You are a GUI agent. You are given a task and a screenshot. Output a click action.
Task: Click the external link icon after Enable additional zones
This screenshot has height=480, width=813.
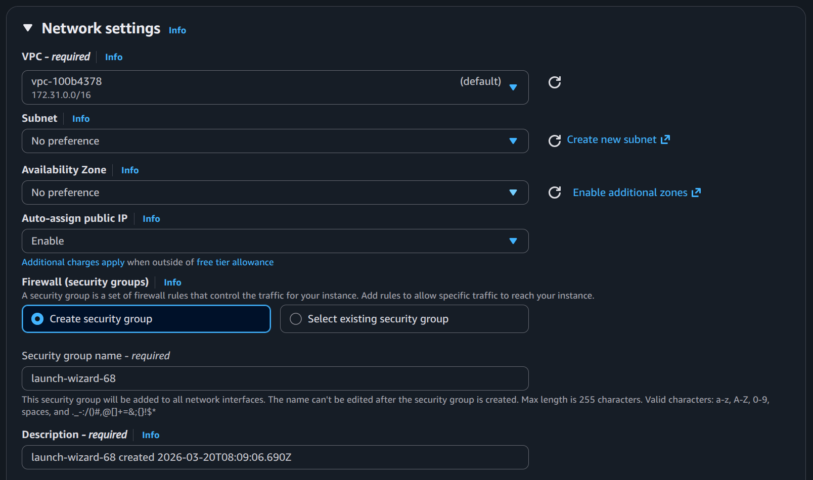(x=697, y=192)
